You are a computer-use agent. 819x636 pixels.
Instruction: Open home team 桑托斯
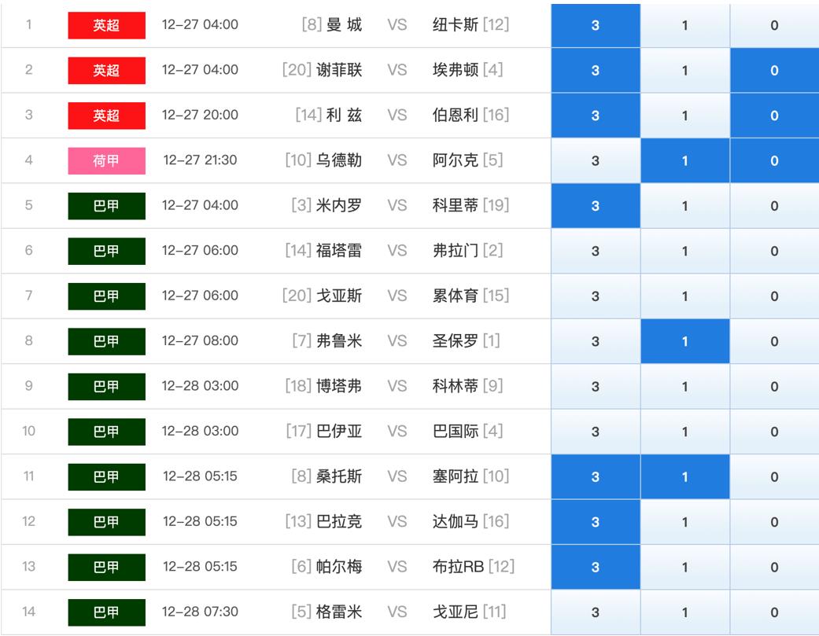coord(338,476)
